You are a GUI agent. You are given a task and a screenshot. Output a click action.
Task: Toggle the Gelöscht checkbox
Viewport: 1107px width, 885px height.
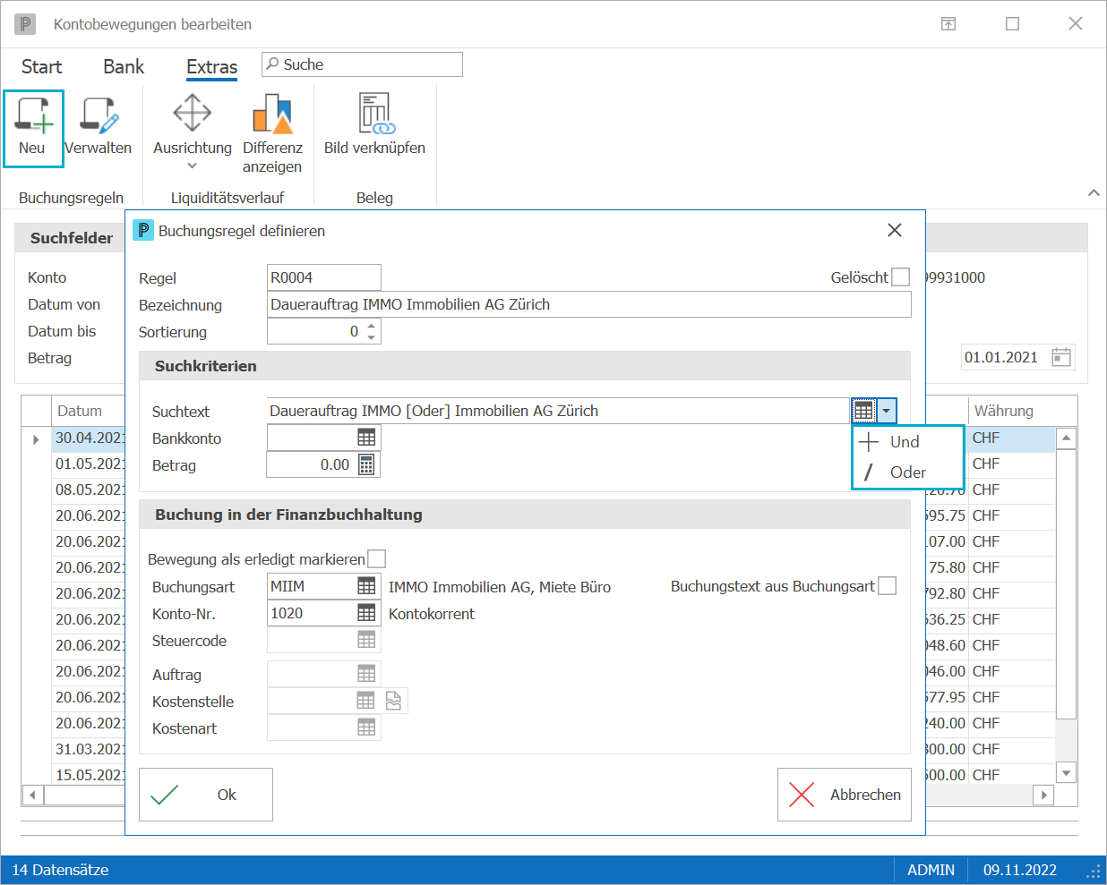click(900, 277)
